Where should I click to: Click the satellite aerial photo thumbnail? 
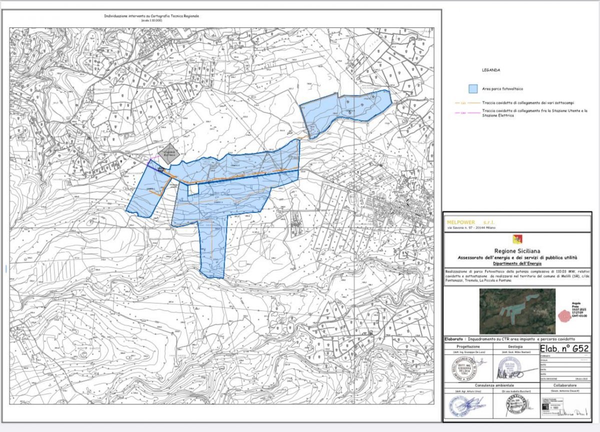517,312
